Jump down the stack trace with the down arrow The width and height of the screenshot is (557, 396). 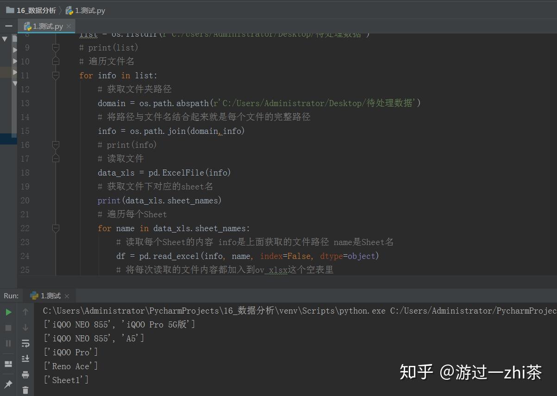tap(25, 327)
